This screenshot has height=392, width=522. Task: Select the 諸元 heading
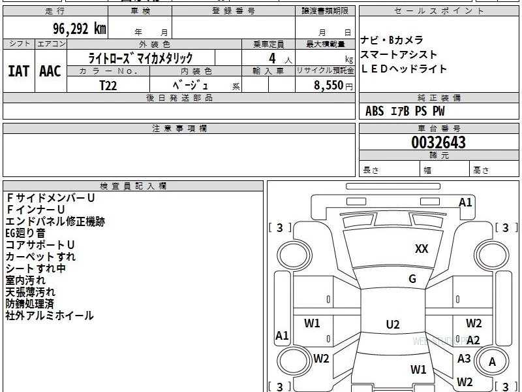[438, 155]
